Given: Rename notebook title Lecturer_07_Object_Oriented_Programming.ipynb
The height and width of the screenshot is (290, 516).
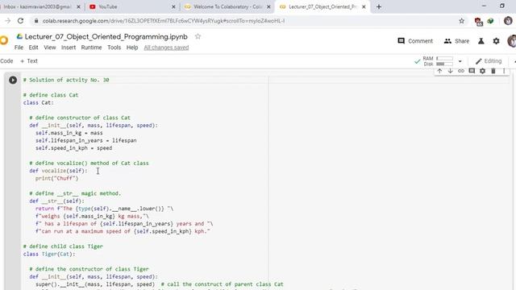Looking at the screenshot, I should point(106,36).
